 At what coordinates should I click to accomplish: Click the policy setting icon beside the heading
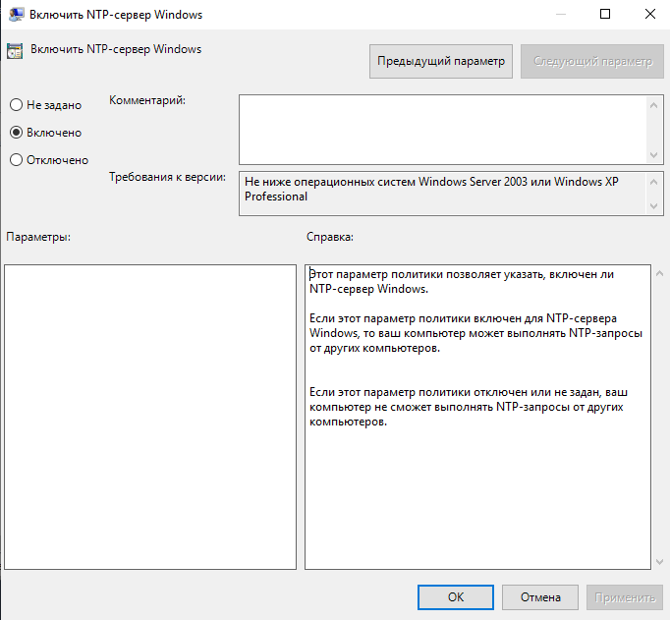click(x=15, y=51)
